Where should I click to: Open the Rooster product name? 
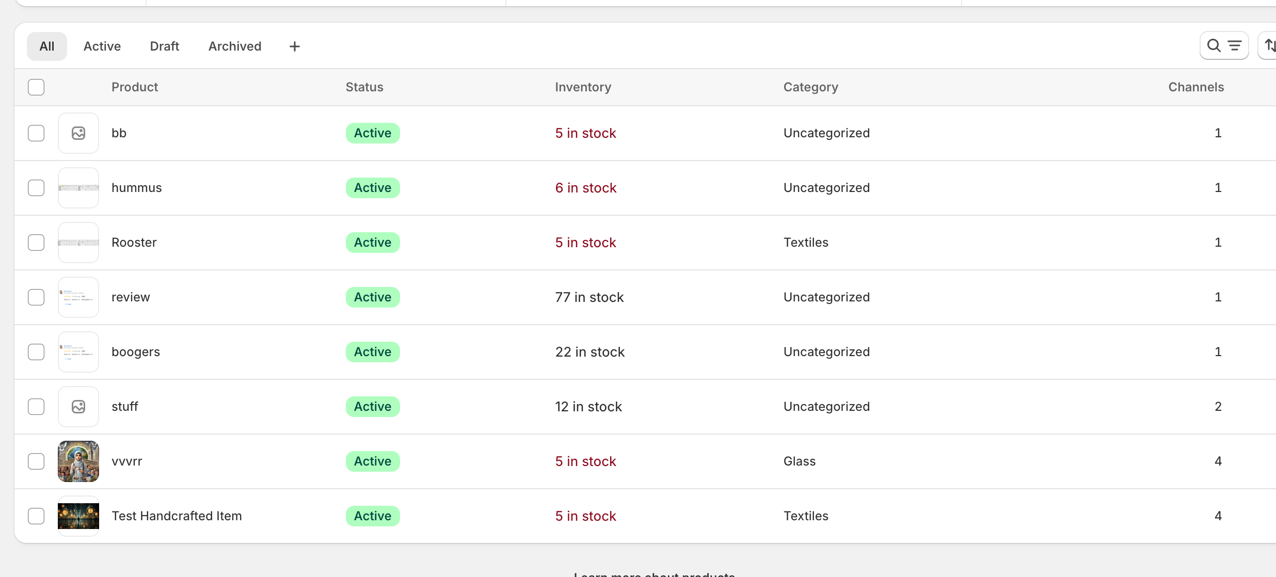point(134,243)
